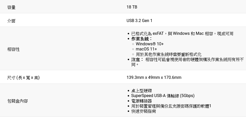Select the 18 TB capacity value
The height and width of the screenshot is (117, 246).
coord(132,7)
